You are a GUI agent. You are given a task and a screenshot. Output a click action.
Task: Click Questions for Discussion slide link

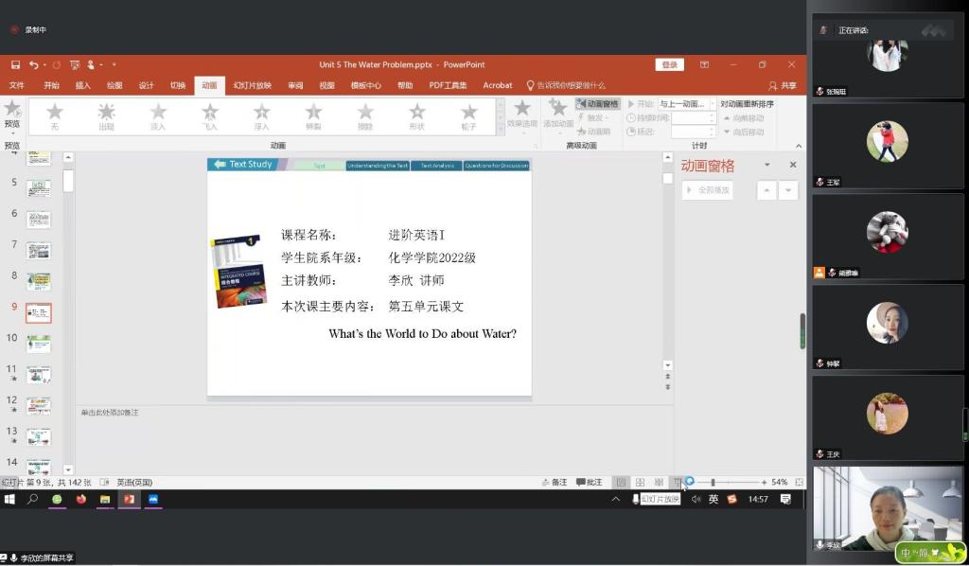[x=496, y=166]
